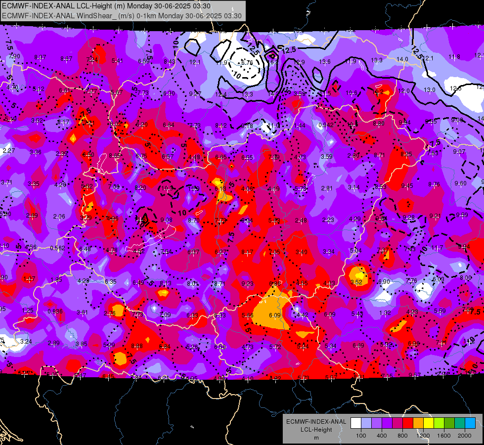The width and height of the screenshot is (484, 445).
Task: Click the medium violet legend swatch
Action: [377, 423]
